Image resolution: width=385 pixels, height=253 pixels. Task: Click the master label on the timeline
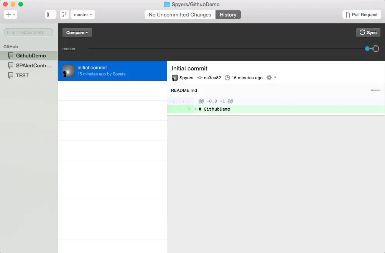(x=69, y=49)
